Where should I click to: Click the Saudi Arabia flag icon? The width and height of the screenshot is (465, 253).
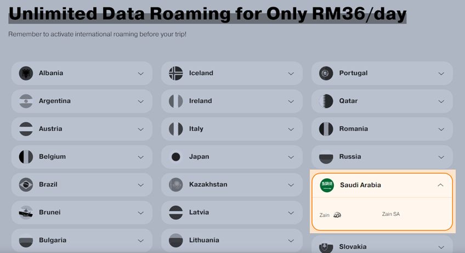327,185
